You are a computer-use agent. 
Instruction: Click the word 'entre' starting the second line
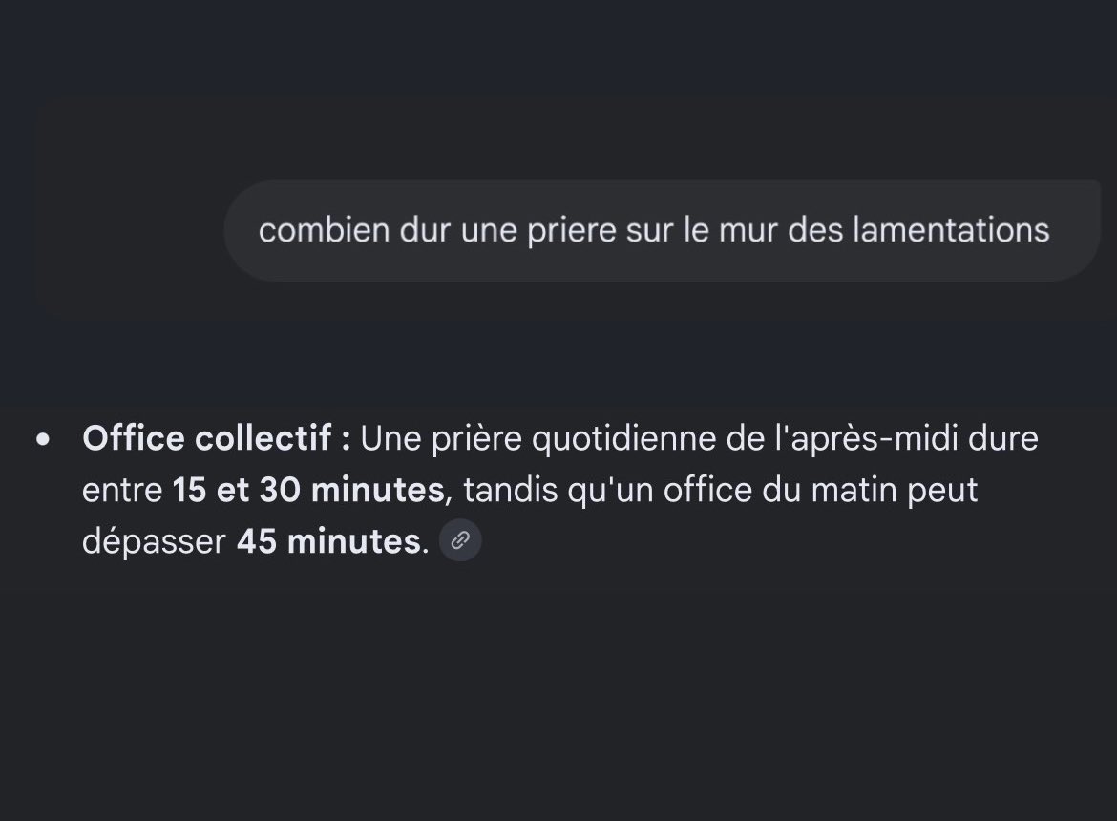(x=122, y=491)
